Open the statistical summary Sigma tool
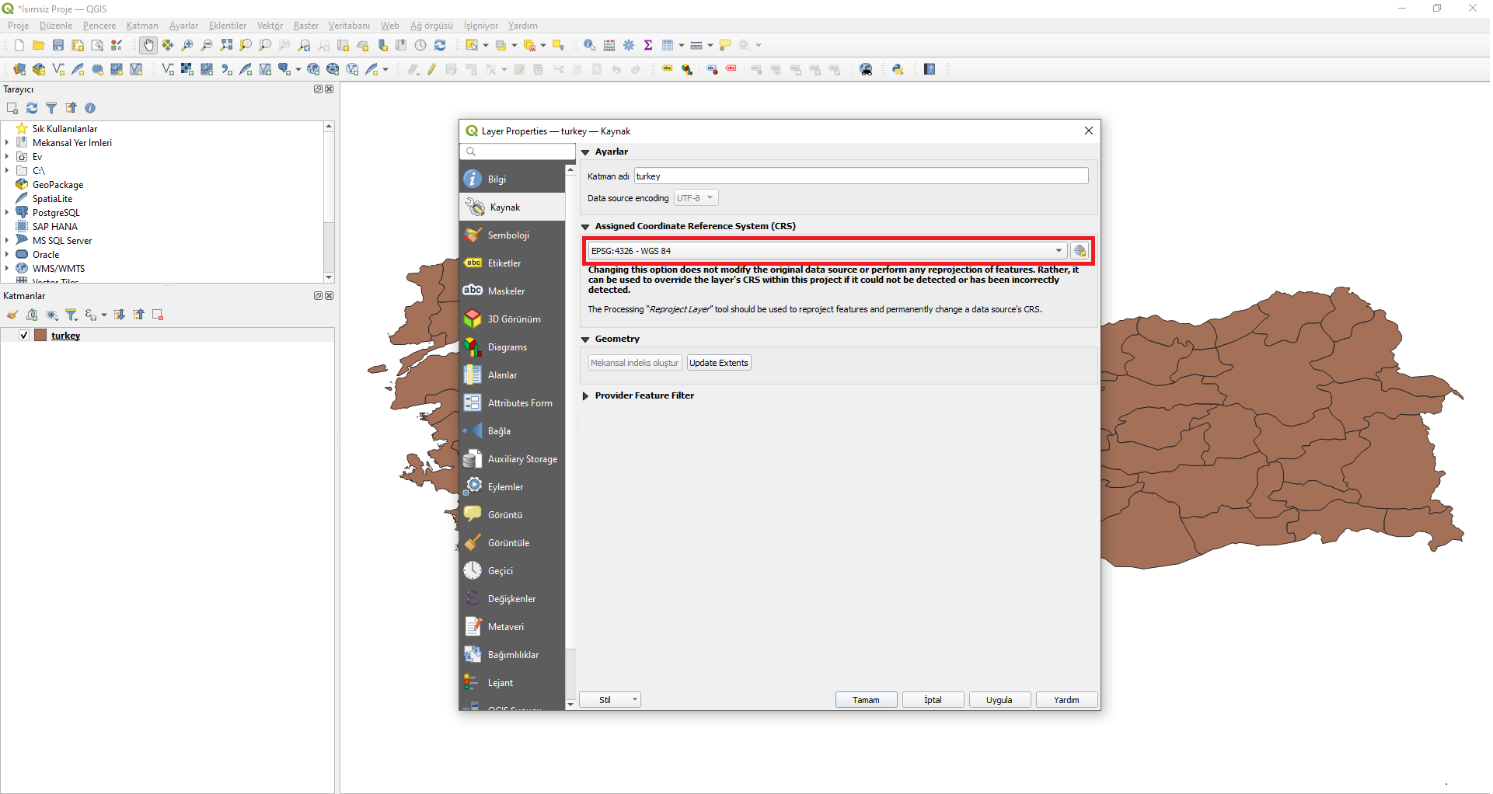Screen dimensions: 1493x794 (648, 45)
